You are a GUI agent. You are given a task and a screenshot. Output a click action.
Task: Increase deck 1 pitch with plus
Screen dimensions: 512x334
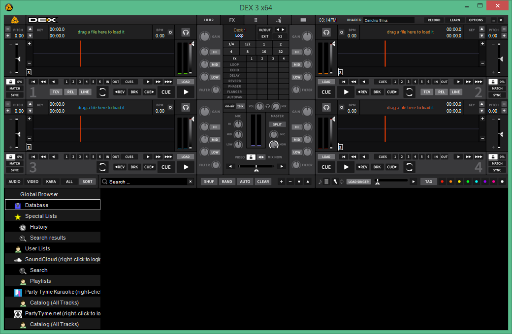click(8, 35)
